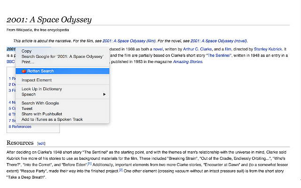Open The Sentinel article link
Image resolution: width=301 pixels, height=188 pixels.
click(219, 55)
